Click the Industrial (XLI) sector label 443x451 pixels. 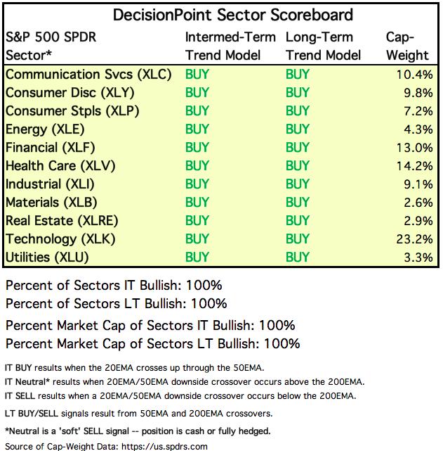[51, 184]
